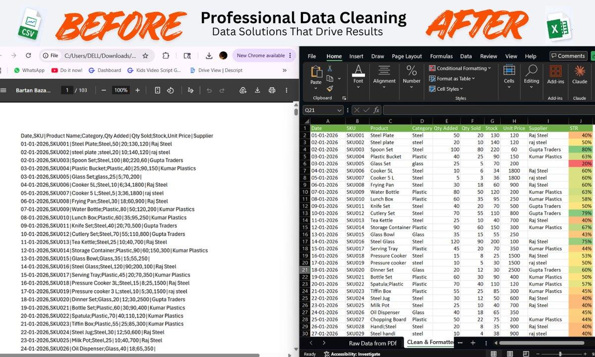The image size is (595, 357).
Task: Bookmark this page with the star icon
Action: pos(145,55)
